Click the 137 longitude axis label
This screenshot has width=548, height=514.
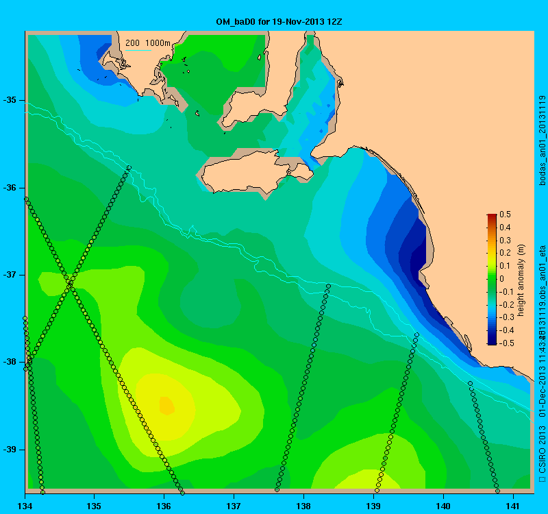(x=234, y=506)
